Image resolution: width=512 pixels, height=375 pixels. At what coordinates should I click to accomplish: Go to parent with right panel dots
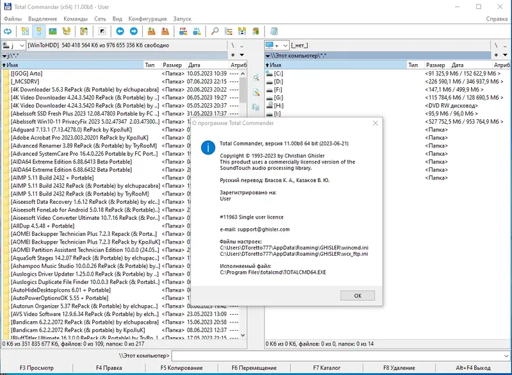pos(505,46)
